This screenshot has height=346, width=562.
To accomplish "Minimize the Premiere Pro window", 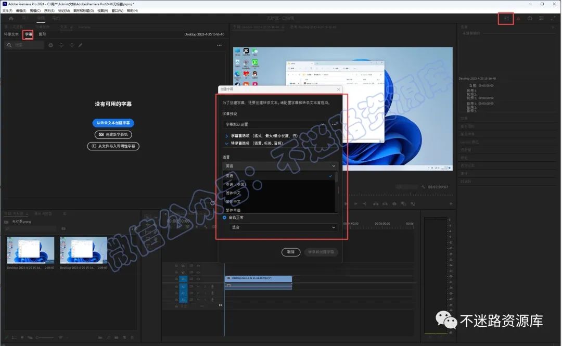I will pyautogui.click(x=530, y=4).
